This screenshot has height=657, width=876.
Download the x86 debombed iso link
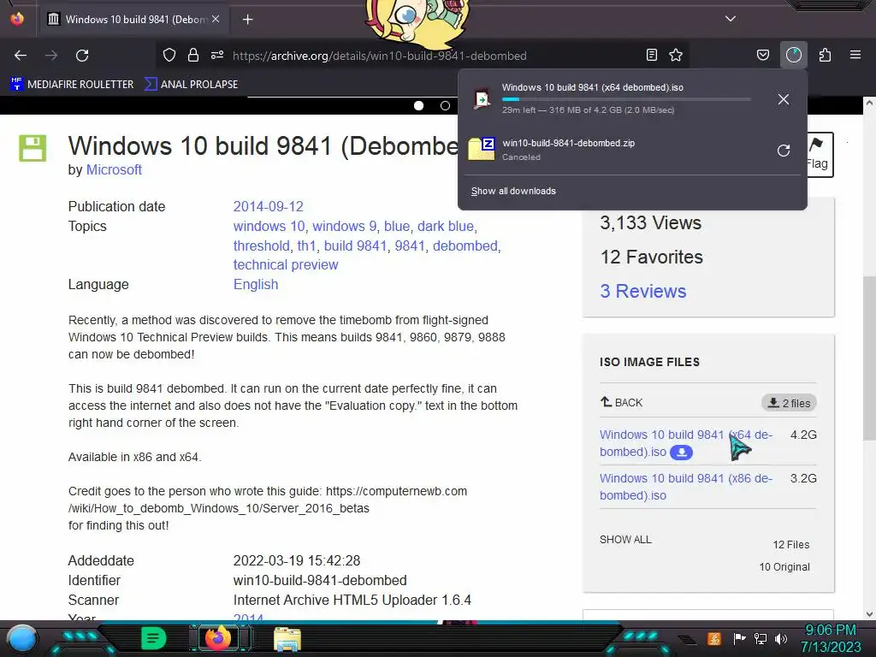(686, 487)
